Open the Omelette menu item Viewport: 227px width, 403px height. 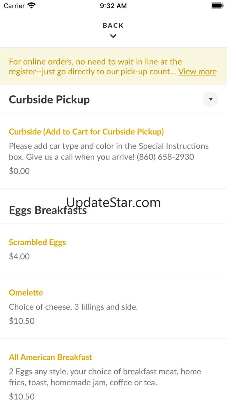[x=26, y=293]
